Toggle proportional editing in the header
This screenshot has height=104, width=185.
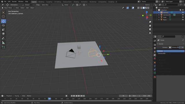click(84, 5)
